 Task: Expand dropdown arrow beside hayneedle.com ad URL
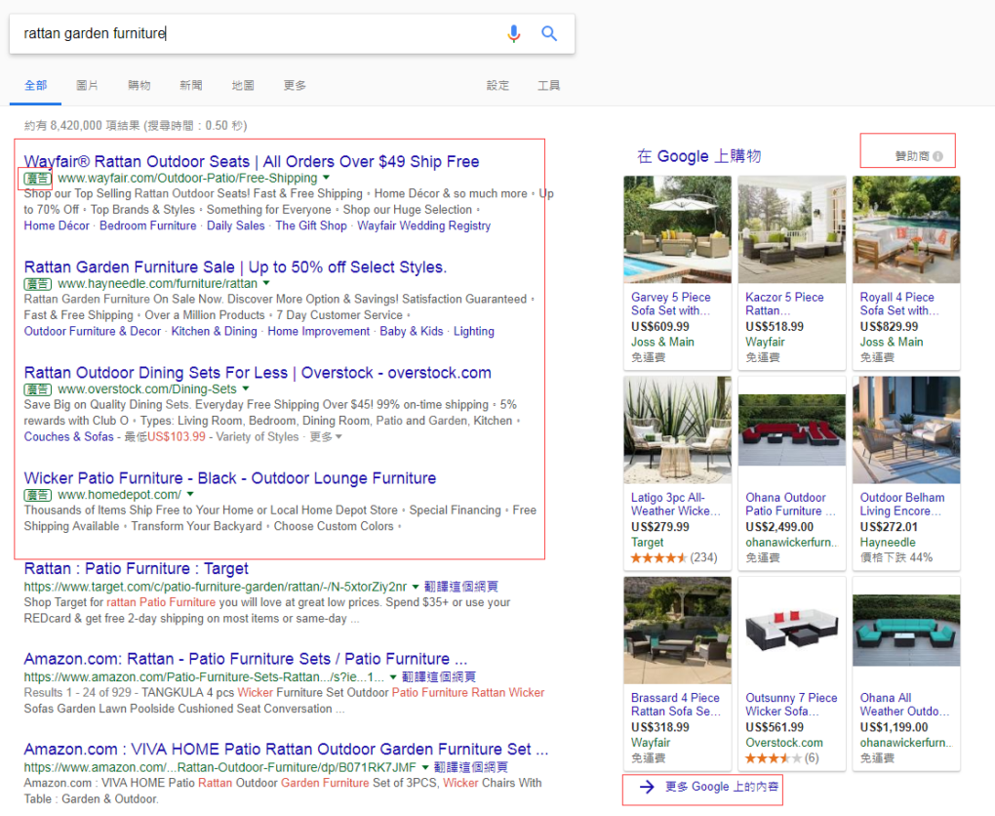tap(266, 283)
